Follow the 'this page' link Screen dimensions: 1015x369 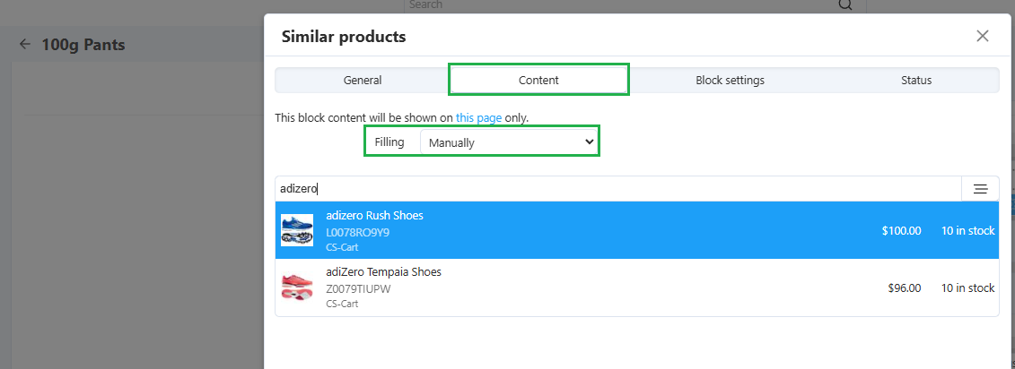tap(478, 117)
